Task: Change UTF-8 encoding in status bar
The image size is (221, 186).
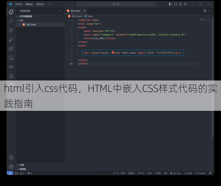Action: click(x=141, y=173)
